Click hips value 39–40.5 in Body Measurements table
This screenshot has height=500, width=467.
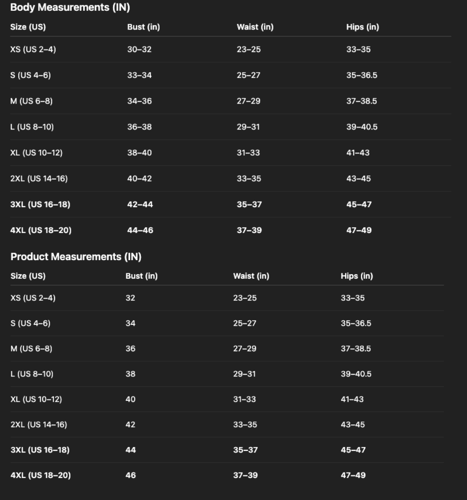pyautogui.click(x=361, y=127)
